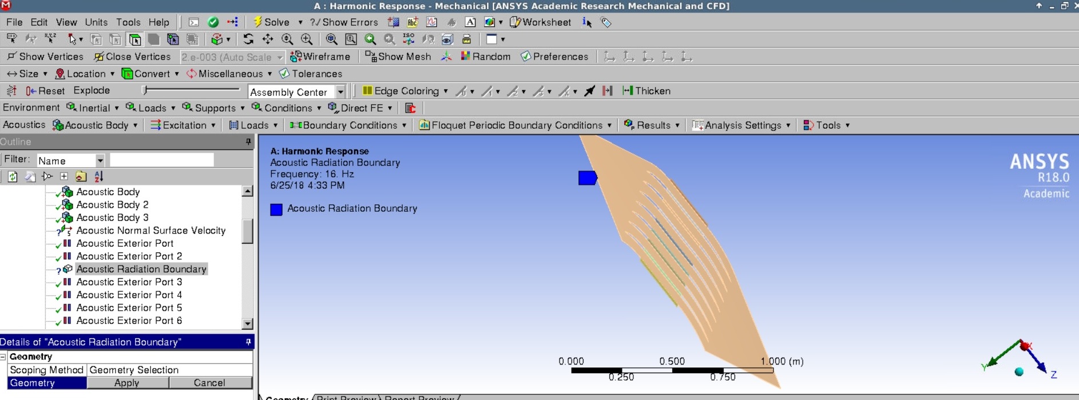Image resolution: width=1079 pixels, height=400 pixels.
Task: Open annotation Preferences
Action: tap(554, 57)
